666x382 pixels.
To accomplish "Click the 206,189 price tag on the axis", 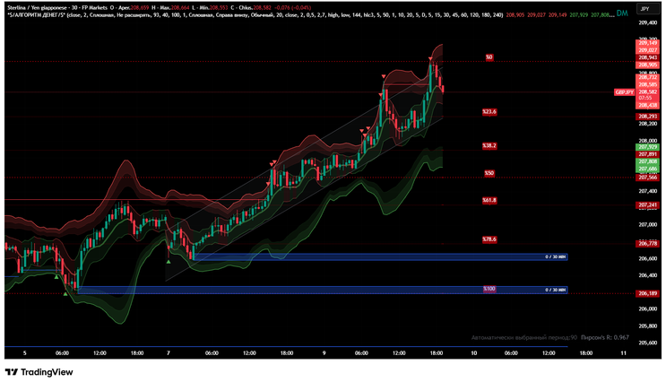I will pos(647,293).
